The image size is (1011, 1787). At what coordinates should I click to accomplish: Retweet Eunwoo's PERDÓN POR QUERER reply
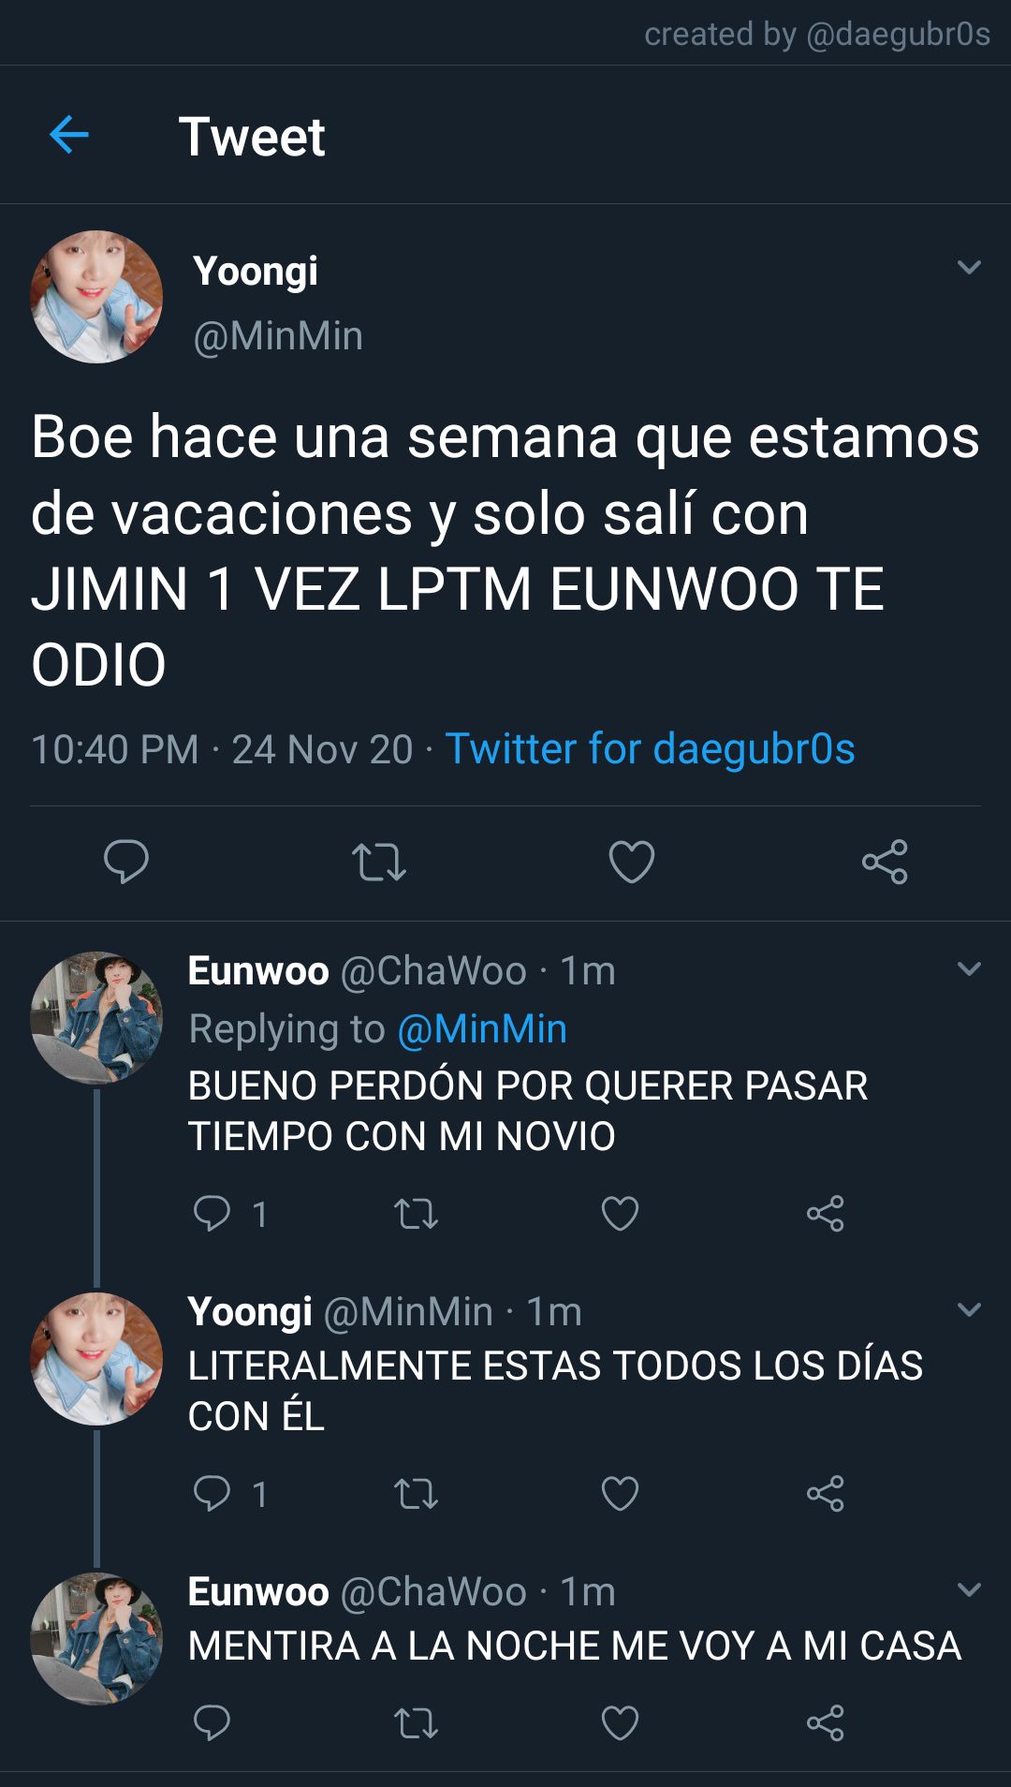pyautogui.click(x=417, y=1214)
